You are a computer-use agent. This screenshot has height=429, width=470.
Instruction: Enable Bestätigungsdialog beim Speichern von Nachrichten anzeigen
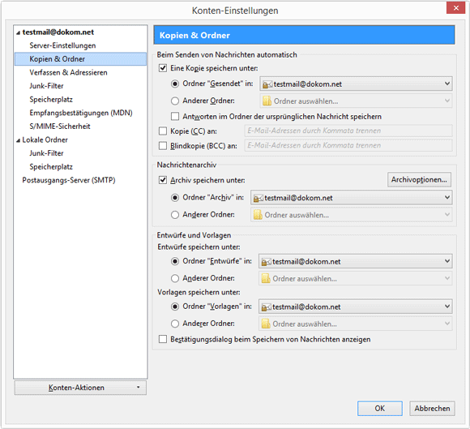point(163,339)
